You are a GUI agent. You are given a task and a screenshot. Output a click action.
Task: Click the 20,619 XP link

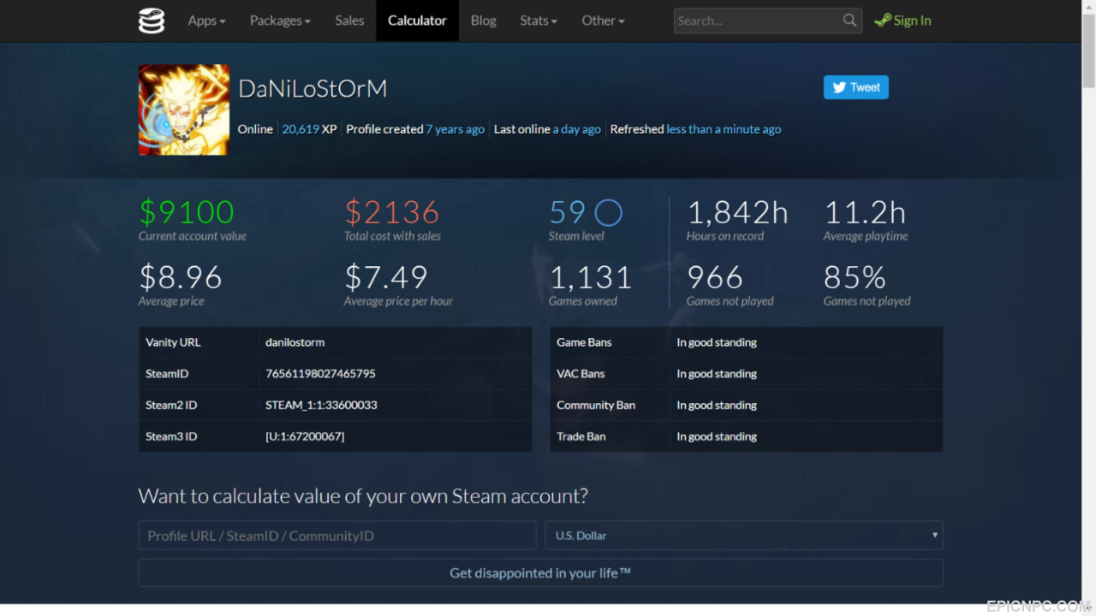[x=301, y=129]
